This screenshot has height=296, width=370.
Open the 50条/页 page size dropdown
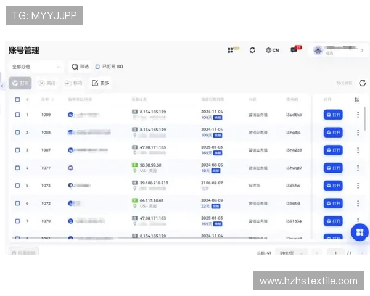(292, 253)
